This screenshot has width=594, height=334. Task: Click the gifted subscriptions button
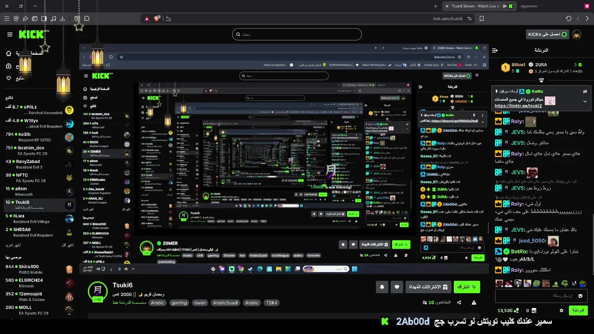(x=428, y=287)
